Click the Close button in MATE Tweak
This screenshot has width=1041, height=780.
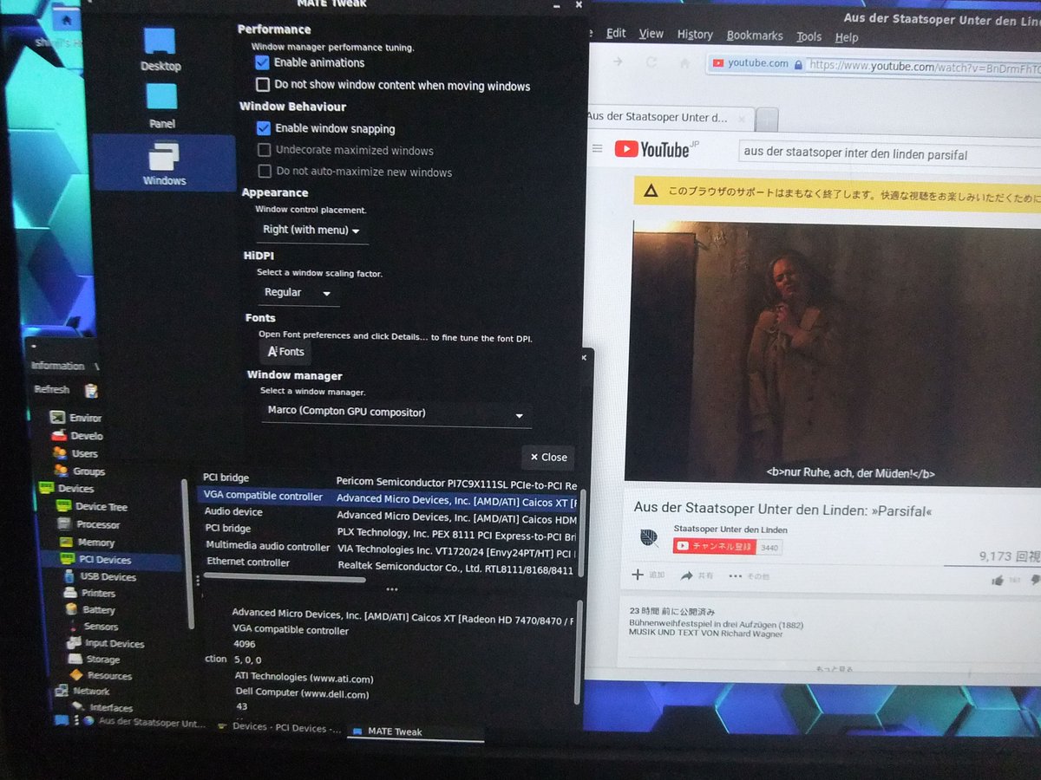coord(548,458)
